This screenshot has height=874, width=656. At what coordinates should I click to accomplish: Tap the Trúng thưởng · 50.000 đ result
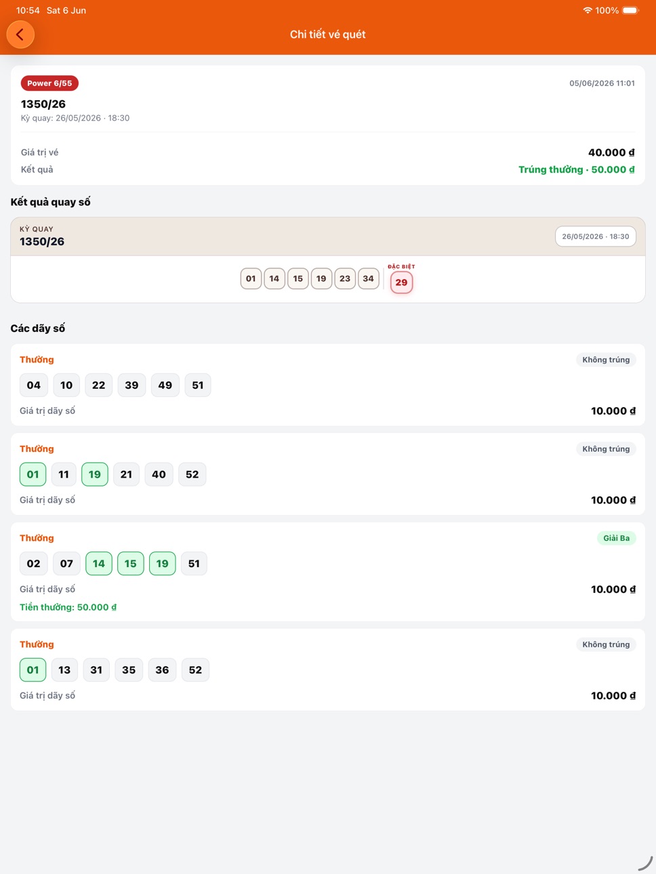pyautogui.click(x=577, y=169)
